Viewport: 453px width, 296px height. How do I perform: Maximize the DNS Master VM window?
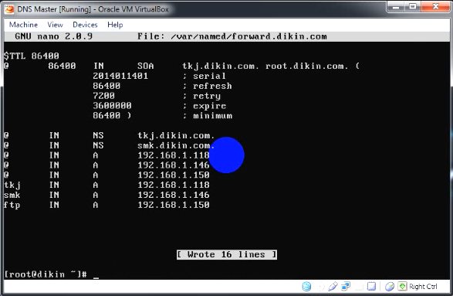pyautogui.click(x=413, y=7)
